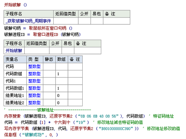The image size is (186, 139).
Task: Click the 修改地址减去特征码的值 comment
Action: 120,122
